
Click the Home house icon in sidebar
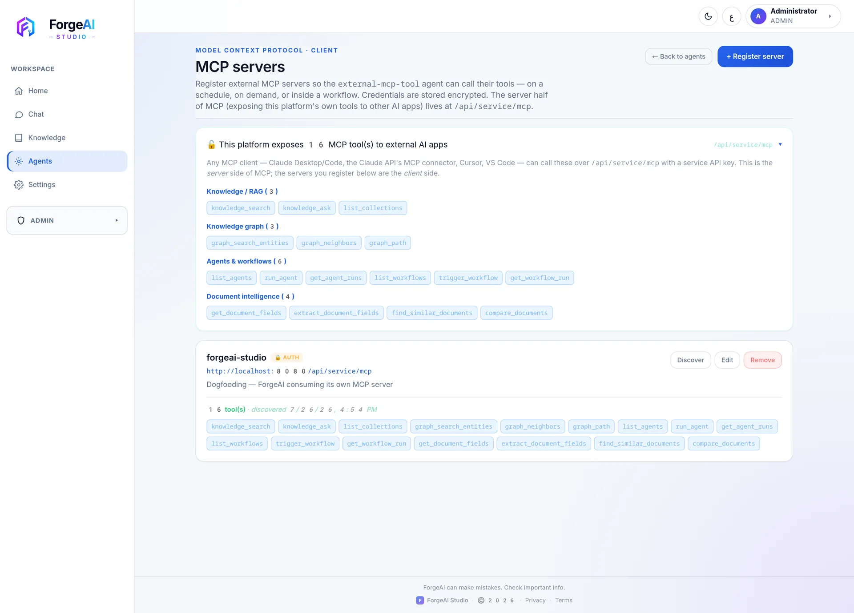point(19,91)
